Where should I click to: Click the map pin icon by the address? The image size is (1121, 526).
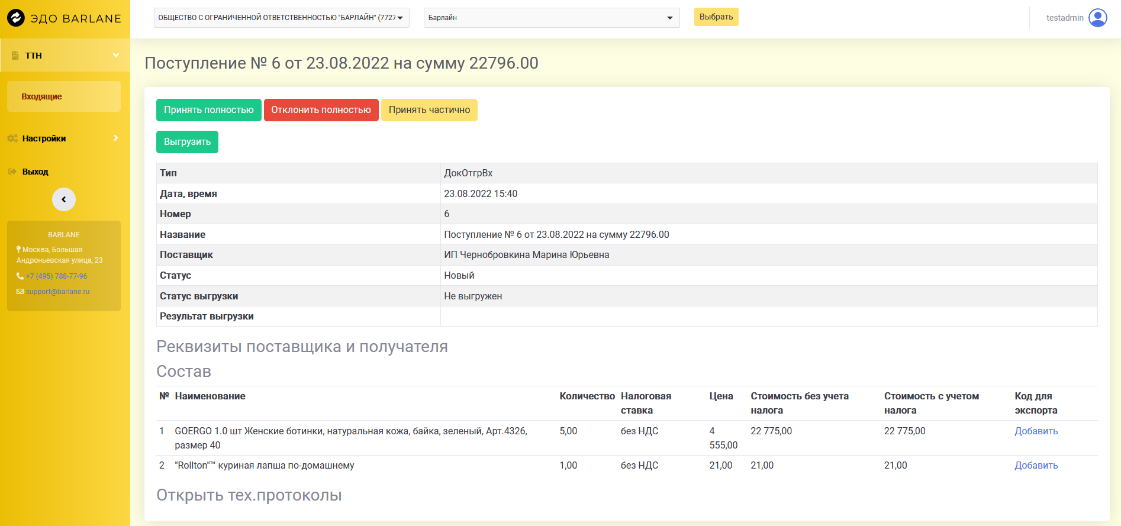[x=19, y=250]
